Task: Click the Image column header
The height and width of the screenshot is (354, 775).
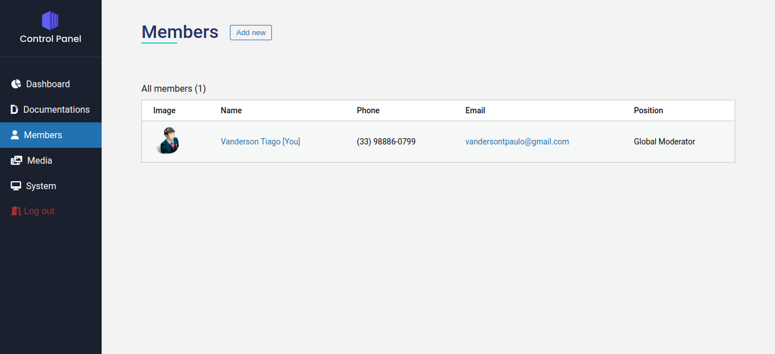Action: pos(165,110)
